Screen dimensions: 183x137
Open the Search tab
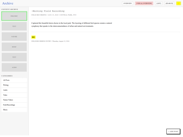(169, 3)
